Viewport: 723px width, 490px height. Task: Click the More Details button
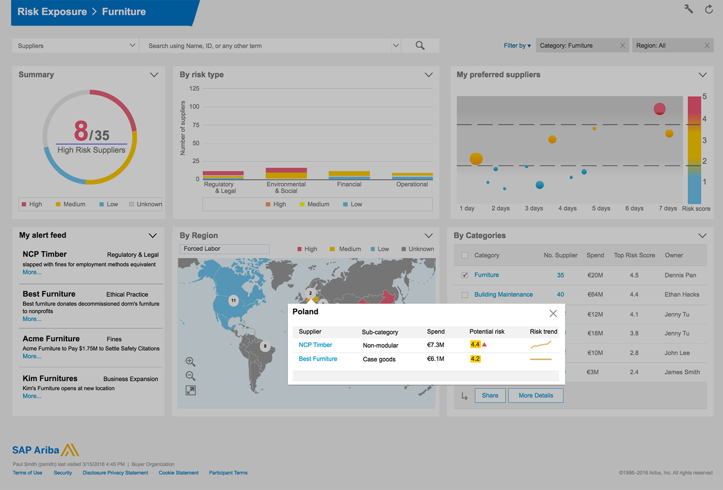(535, 395)
